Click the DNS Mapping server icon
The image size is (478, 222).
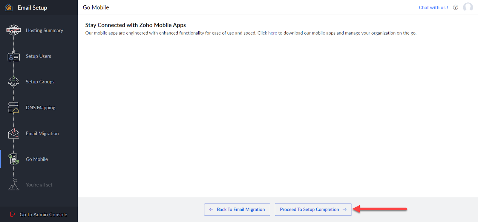[13, 108]
